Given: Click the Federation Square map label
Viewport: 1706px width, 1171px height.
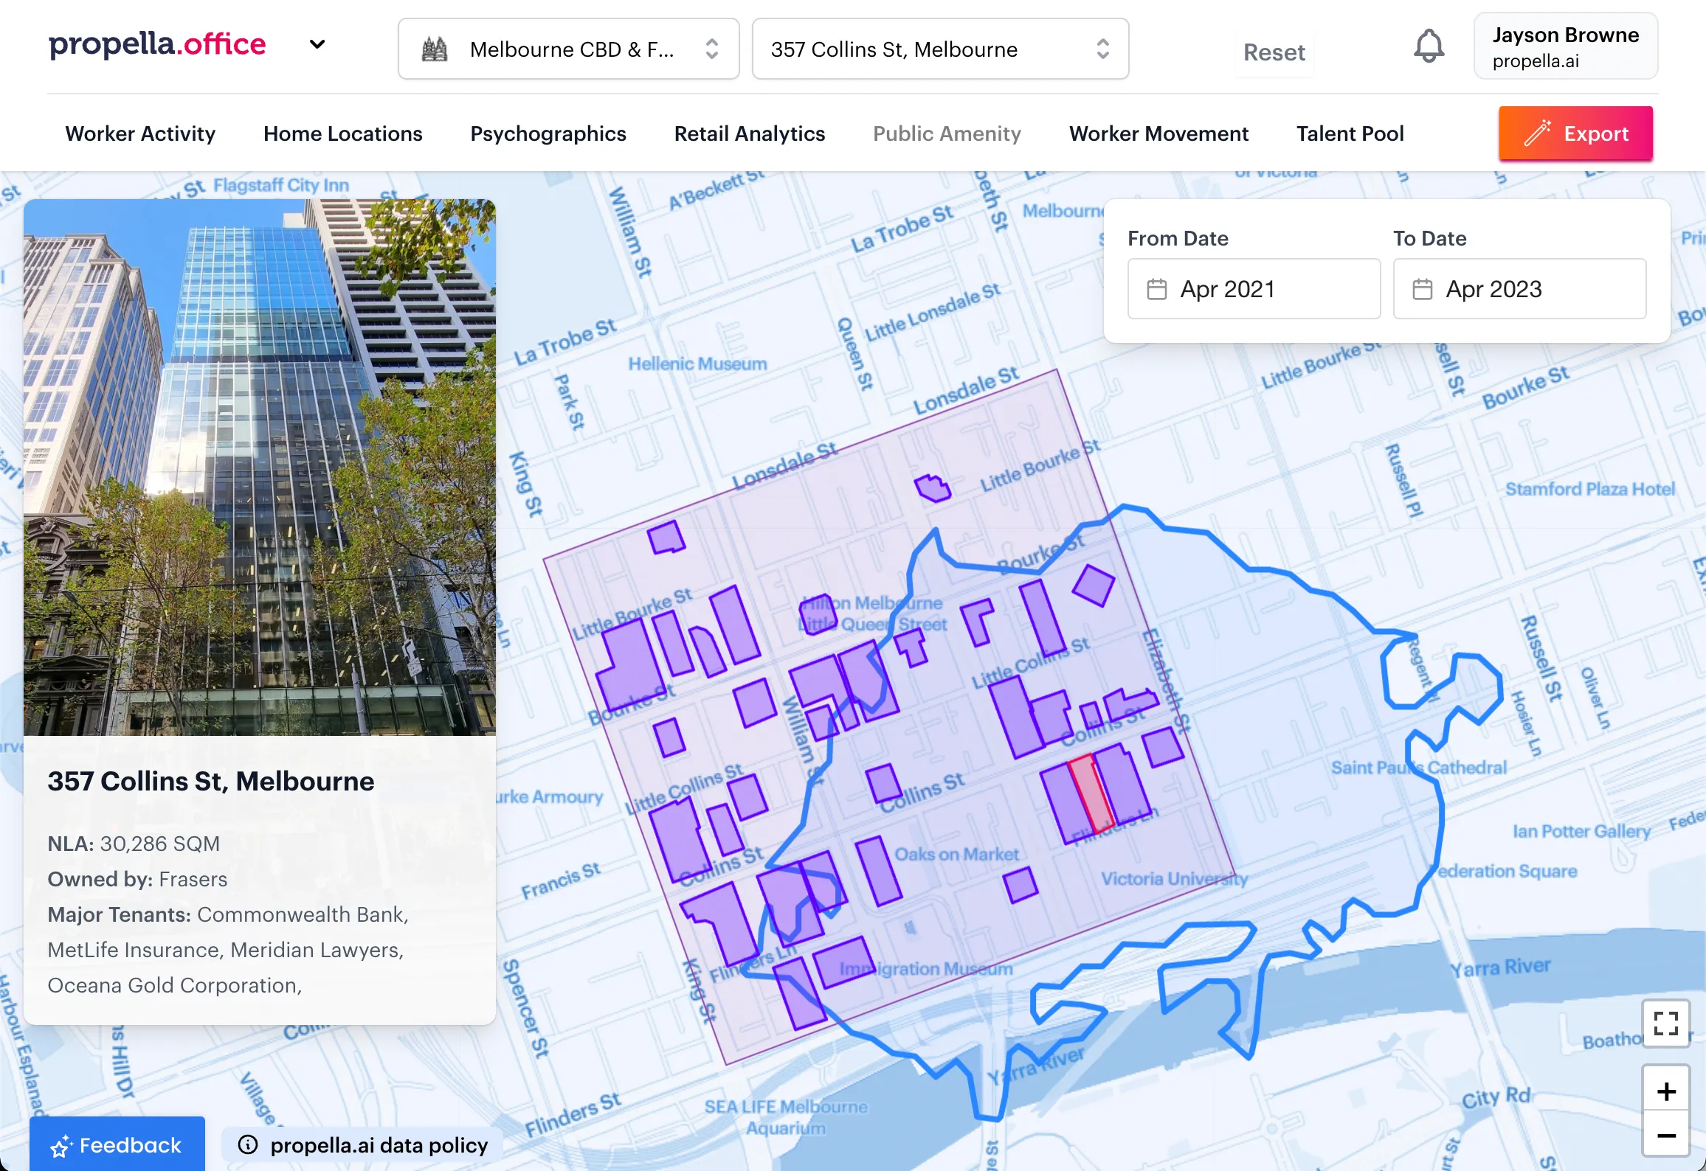Looking at the screenshot, I should [1505, 871].
